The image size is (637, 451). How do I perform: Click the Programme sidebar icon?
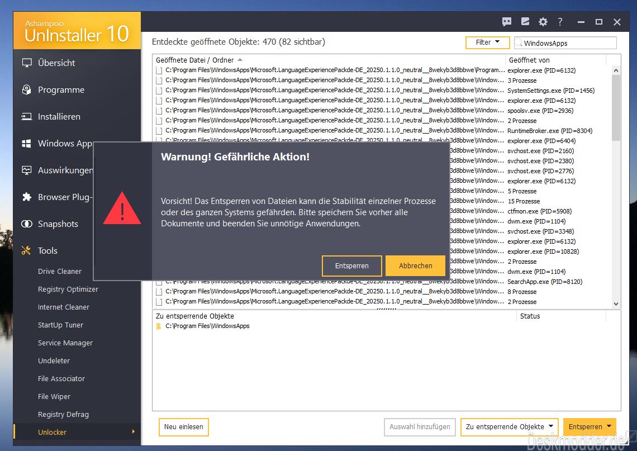(x=27, y=90)
